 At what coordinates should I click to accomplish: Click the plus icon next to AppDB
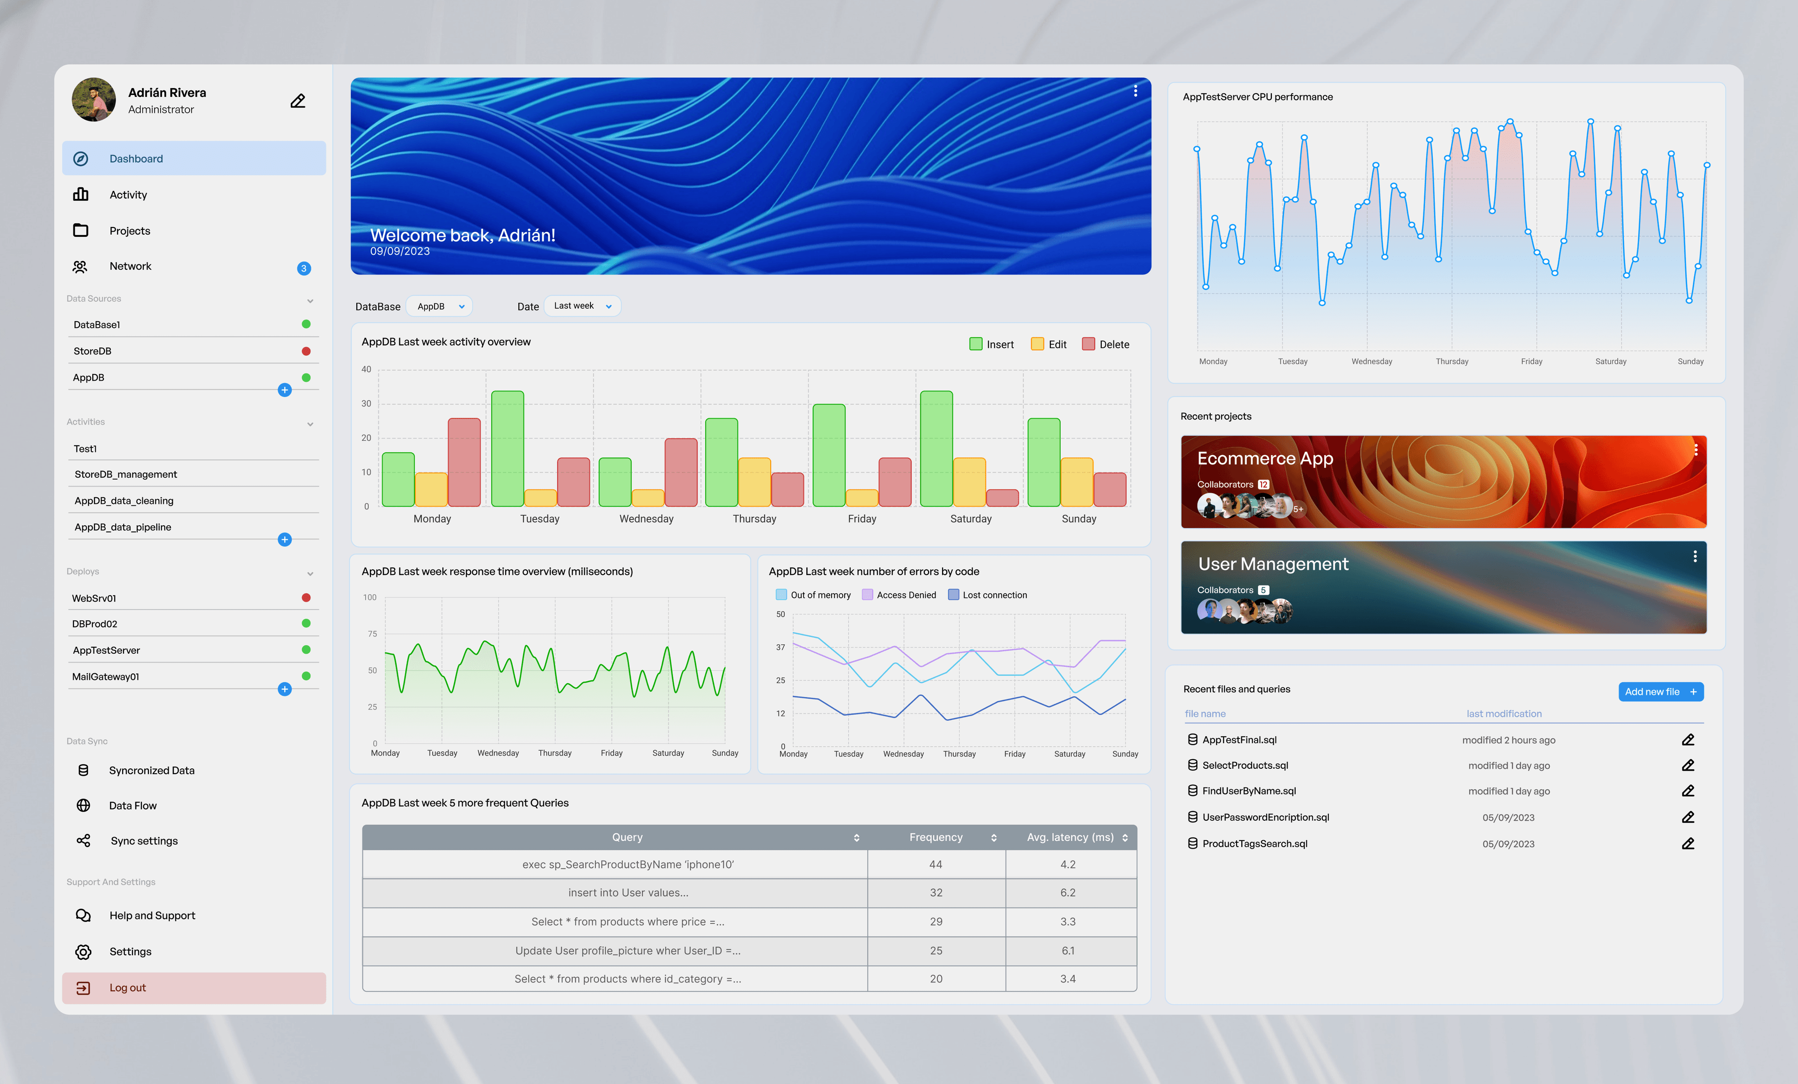tap(285, 390)
